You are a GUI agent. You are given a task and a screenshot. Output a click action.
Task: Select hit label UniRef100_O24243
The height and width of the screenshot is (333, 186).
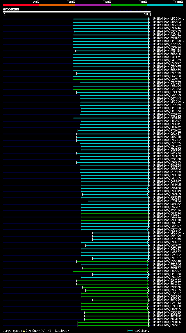pos(167,303)
